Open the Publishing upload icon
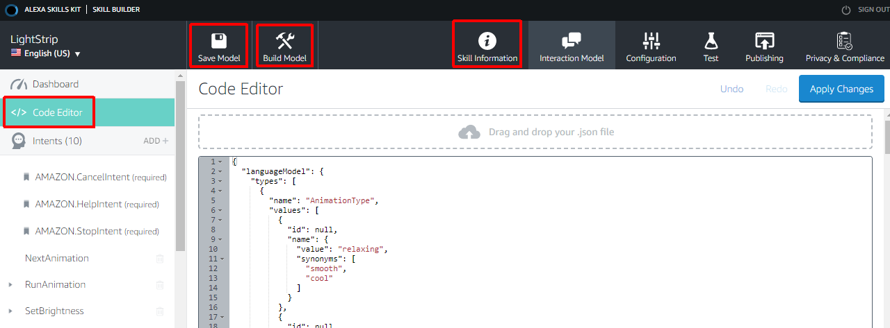Screen dimensions: 890x328 pyautogui.click(x=764, y=40)
